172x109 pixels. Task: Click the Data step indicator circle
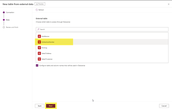coord(4,20)
